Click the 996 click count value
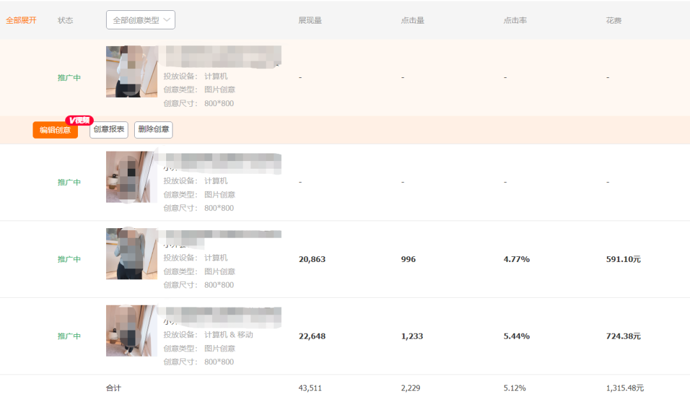This screenshot has width=690, height=402. click(x=408, y=259)
